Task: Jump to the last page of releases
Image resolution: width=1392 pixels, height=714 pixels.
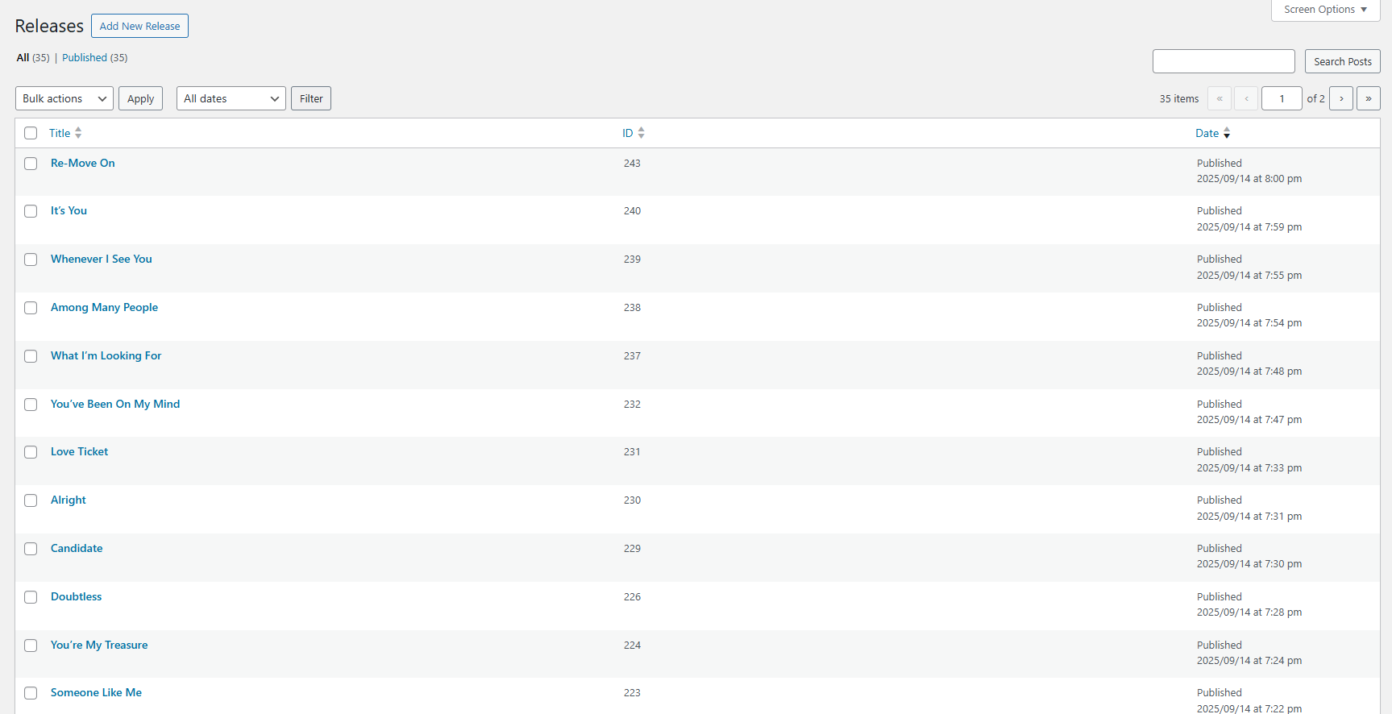Action: tap(1368, 98)
